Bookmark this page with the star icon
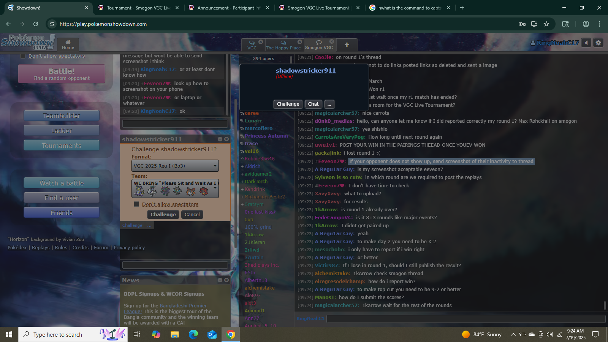The width and height of the screenshot is (608, 342). coord(546,24)
